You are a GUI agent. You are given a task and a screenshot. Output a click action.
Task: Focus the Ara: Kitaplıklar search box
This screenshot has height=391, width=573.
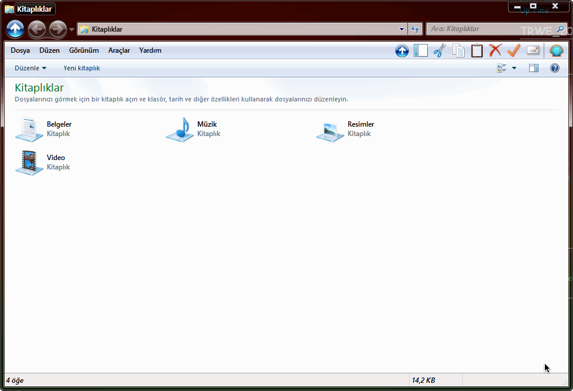[x=492, y=29]
